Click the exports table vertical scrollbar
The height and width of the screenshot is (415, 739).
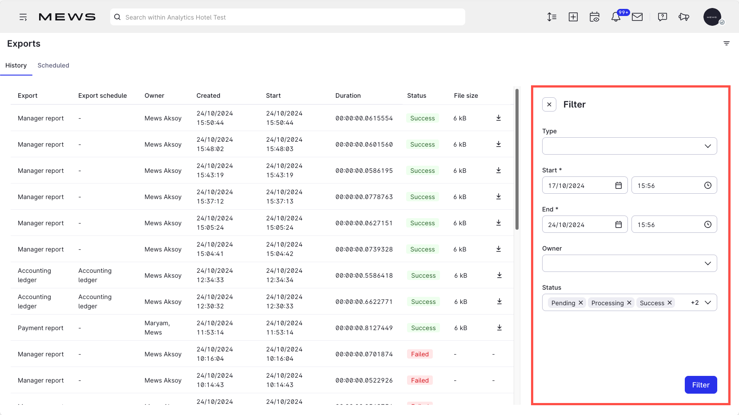tap(517, 159)
